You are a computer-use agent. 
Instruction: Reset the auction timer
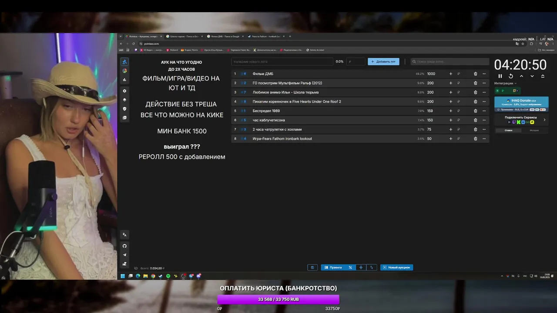click(x=511, y=76)
